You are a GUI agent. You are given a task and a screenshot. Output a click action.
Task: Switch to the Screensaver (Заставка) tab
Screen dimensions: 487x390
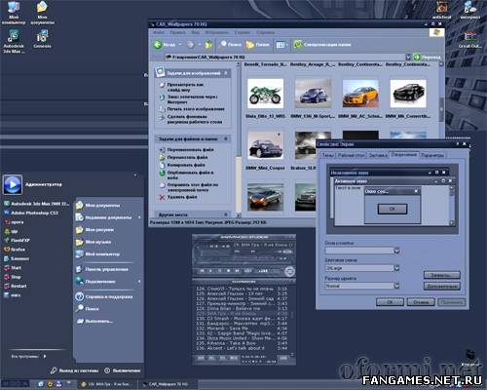point(378,155)
